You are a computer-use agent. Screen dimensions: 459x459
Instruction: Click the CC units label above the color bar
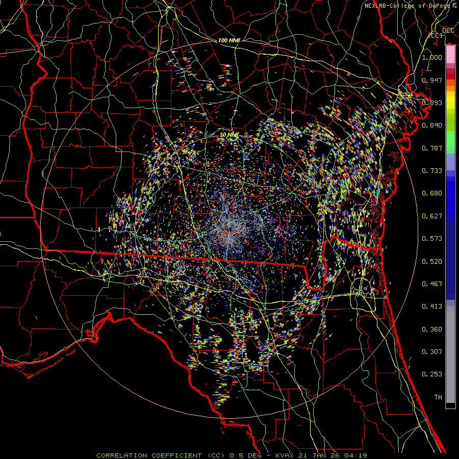pos(435,35)
